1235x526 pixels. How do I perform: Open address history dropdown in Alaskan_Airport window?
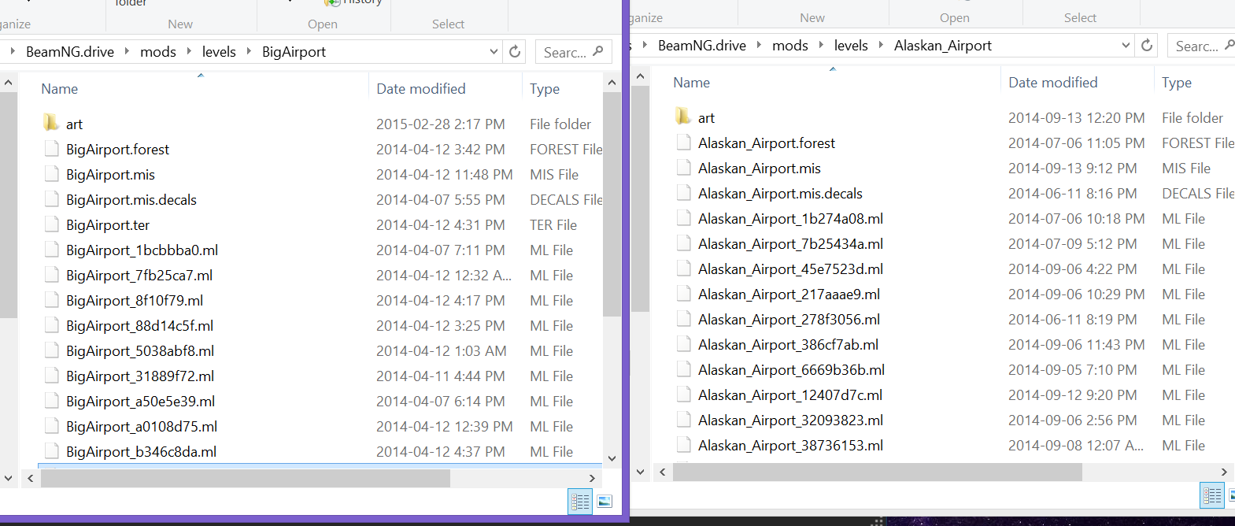pos(1126,46)
